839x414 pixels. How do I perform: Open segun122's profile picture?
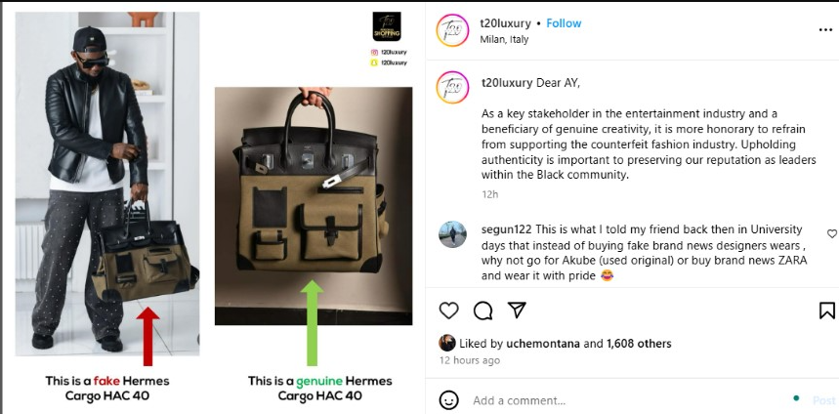[452, 234]
